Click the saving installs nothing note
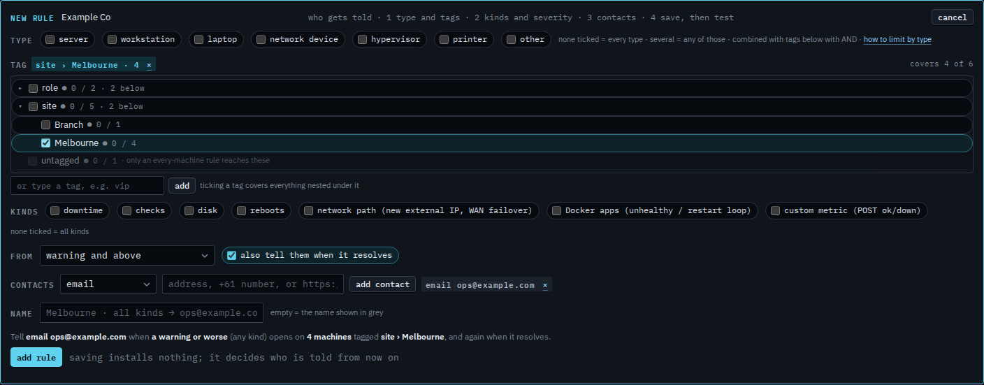The image size is (984, 385). click(234, 357)
